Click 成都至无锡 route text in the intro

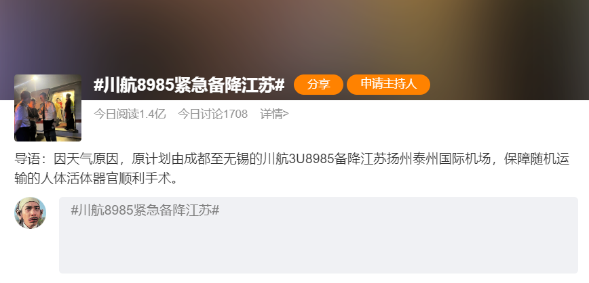click(210, 159)
